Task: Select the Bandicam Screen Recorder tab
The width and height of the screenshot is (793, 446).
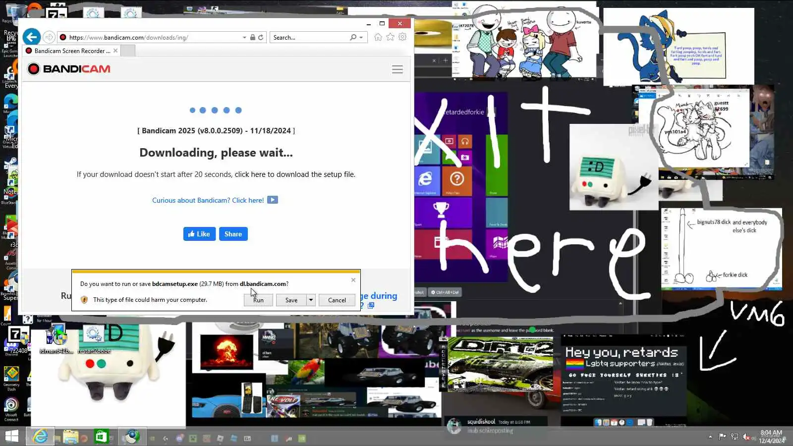Action: tap(71, 51)
